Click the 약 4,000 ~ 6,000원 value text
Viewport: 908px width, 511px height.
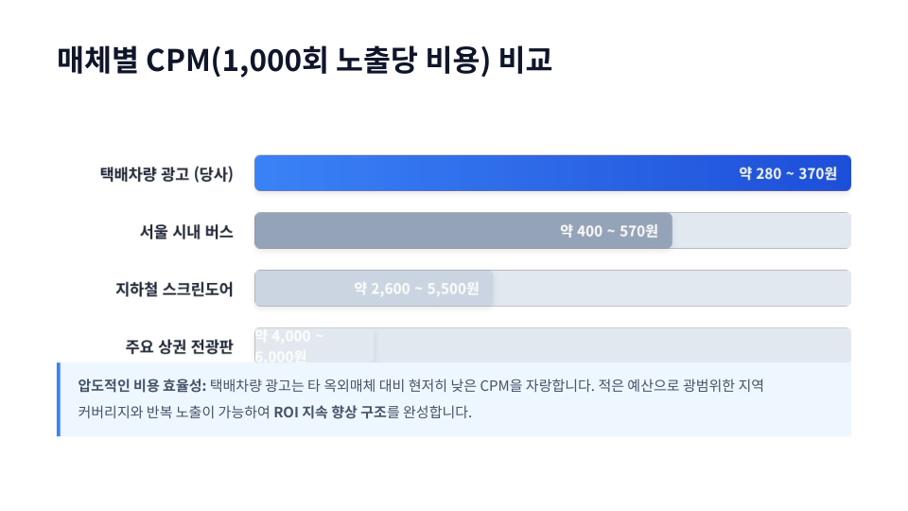[x=289, y=345]
